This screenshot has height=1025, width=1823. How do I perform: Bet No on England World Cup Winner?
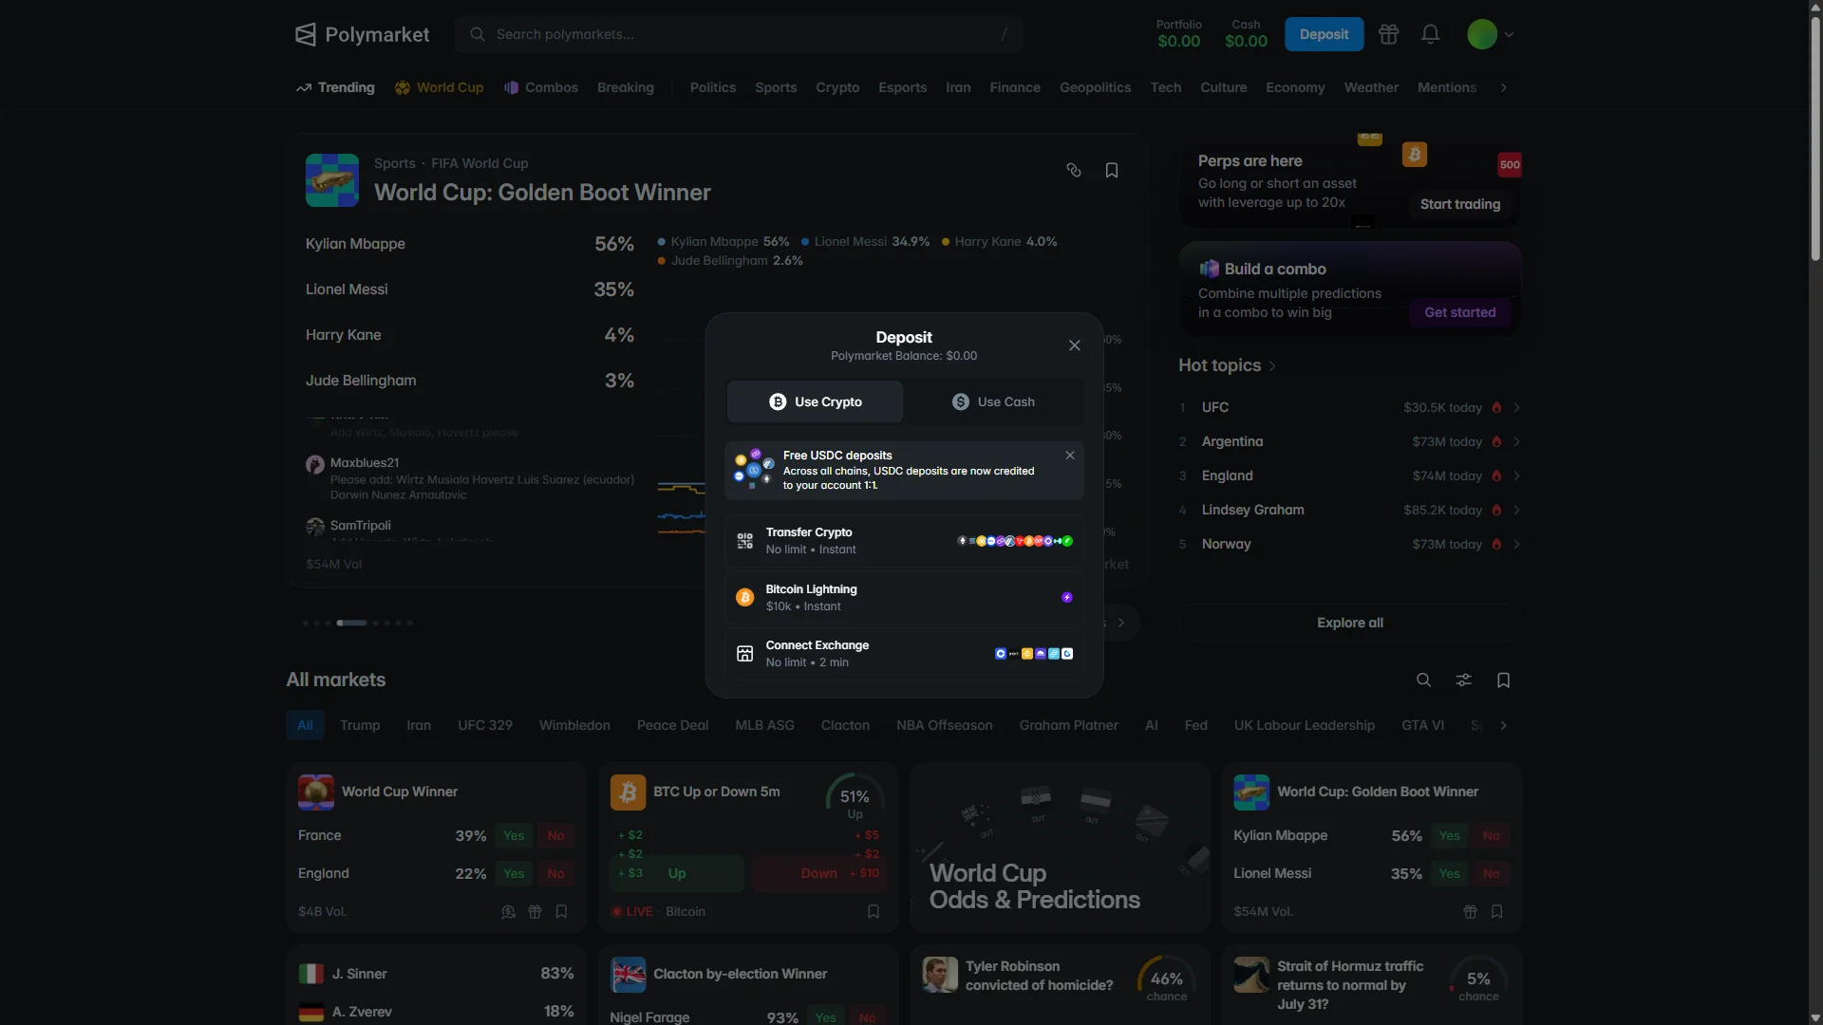[555, 873]
